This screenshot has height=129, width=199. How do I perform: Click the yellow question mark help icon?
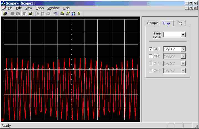coord(79,13)
